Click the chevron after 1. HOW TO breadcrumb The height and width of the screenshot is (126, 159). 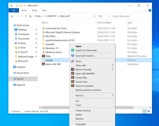58,16
